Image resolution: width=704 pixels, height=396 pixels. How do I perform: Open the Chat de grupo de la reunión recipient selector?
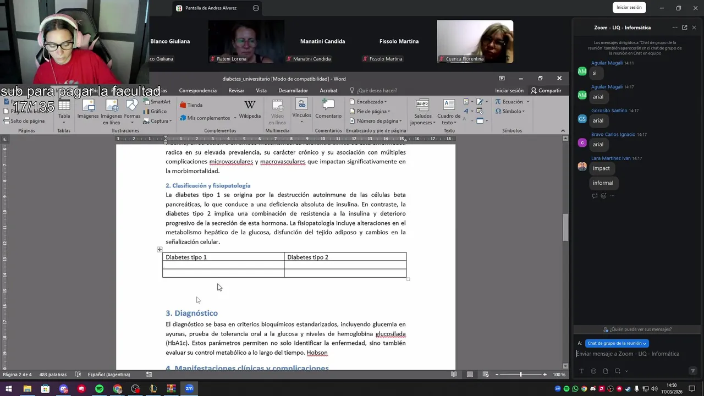[617, 343]
